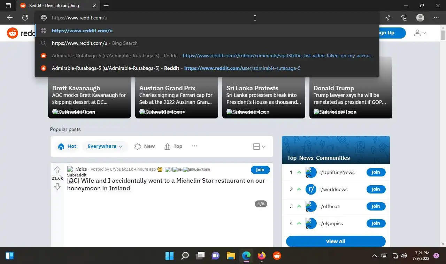Click the page vertical scrollbar thumb
The image size is (446, 264).
(443, 35)
